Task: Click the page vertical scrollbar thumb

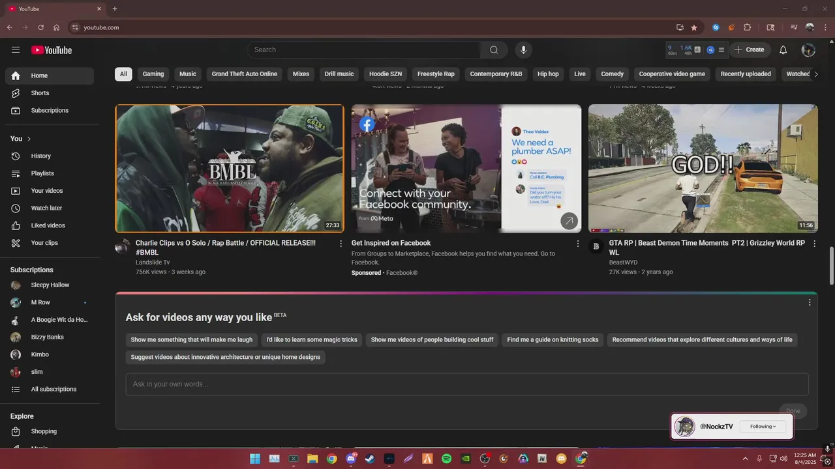Action: pyautogui.click(x=831, y=265)
